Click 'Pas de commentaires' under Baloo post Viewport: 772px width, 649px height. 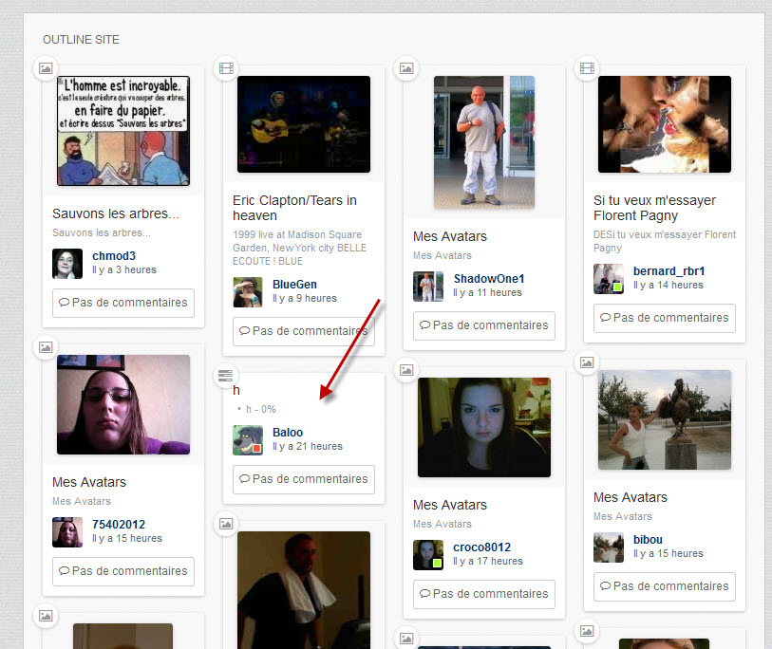[x=303, y=479]
